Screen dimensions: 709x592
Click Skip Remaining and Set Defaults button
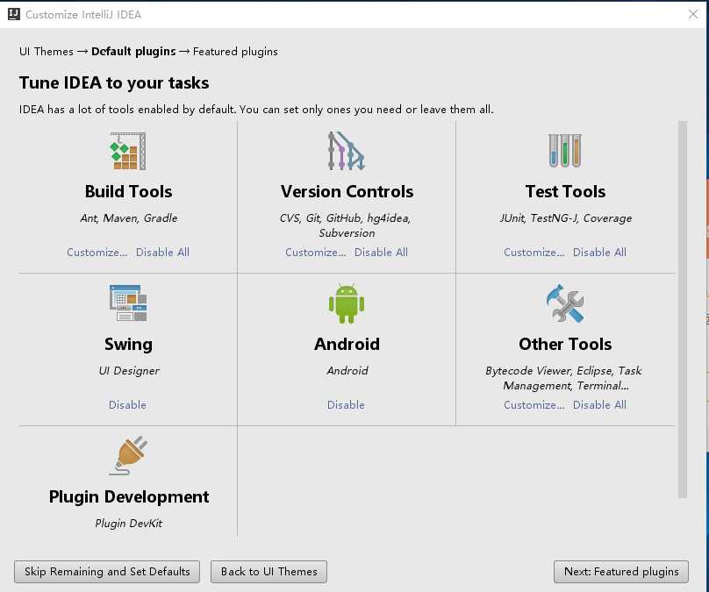pyautogui.click(x=107, y=572)
